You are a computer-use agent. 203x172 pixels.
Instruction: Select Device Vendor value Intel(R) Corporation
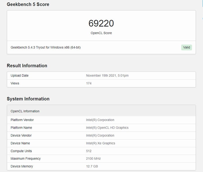100,135
